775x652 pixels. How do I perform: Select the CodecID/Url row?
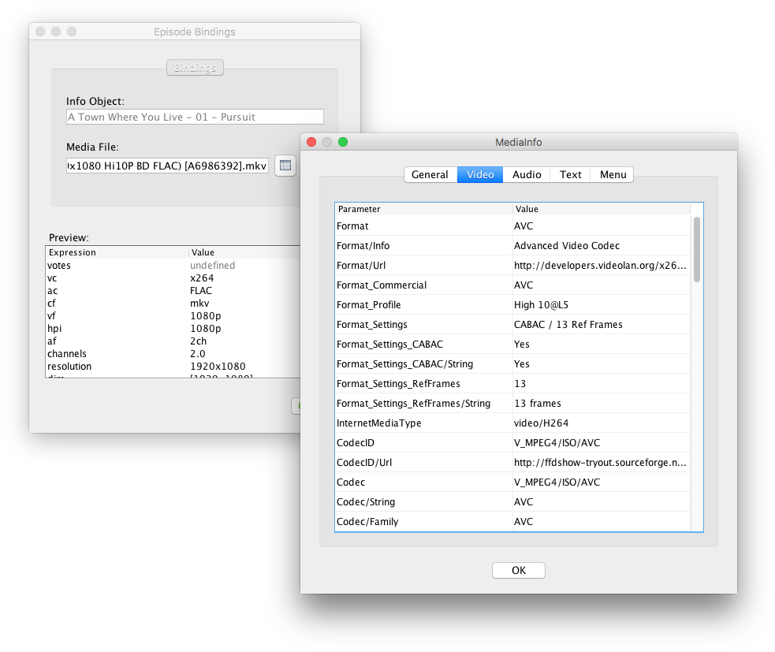pyautogui.click(x=512, y=463)
